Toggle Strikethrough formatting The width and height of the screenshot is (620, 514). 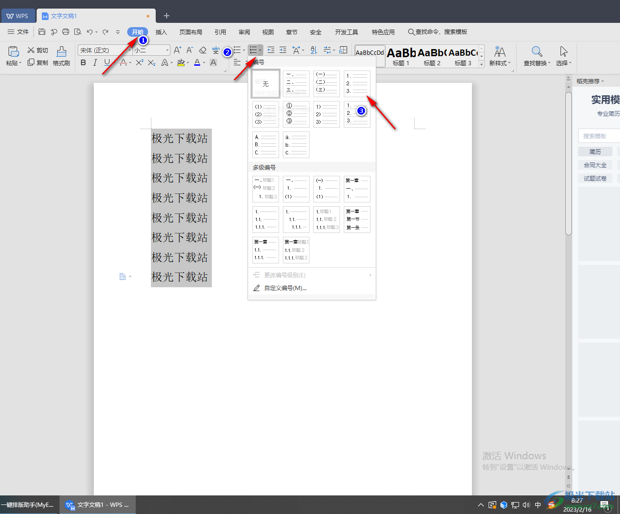coord(123,62)
